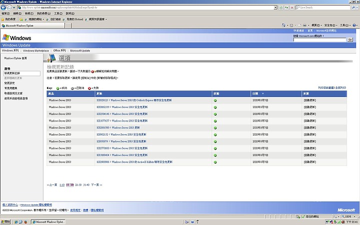The image size is (360, 225).
Task: Open the 工具(O) command bar dropdown
Action: click(x=345, y=25)
